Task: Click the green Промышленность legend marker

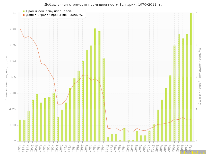Action: [24, 11]
